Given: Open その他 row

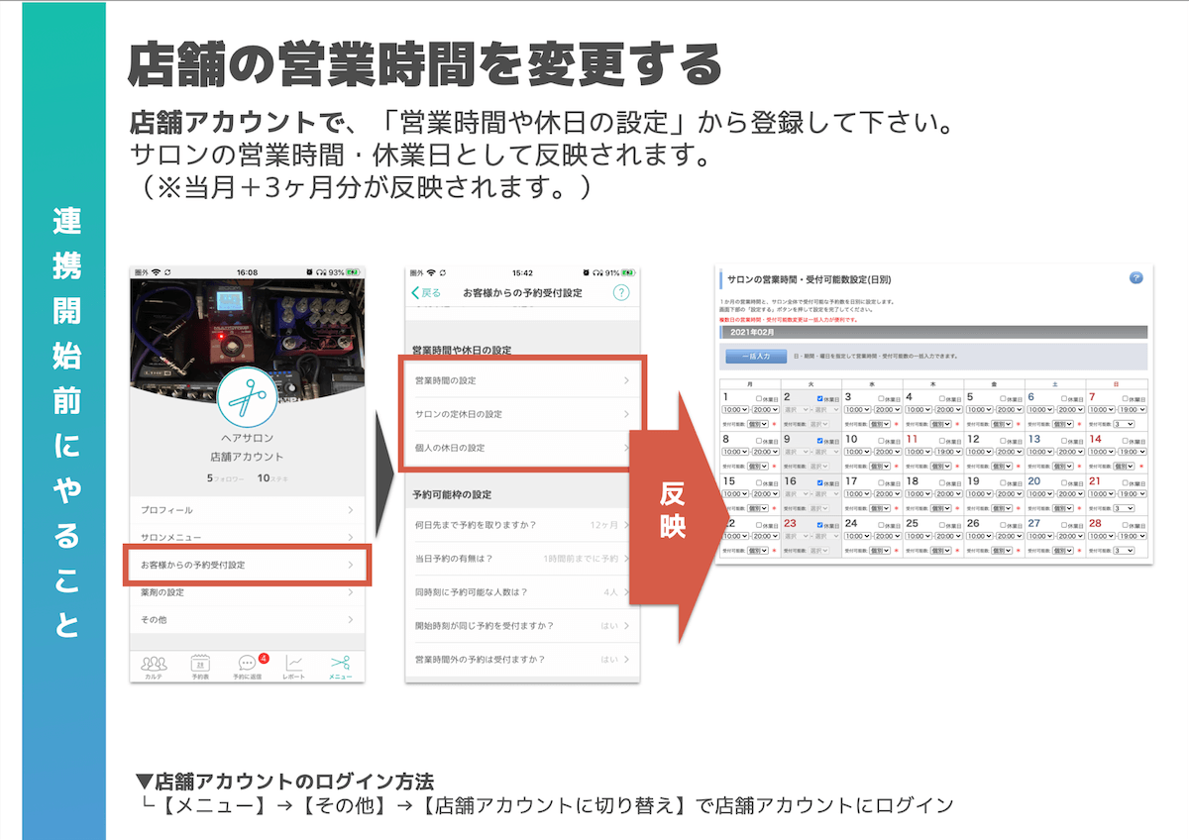Looking at the screenshot, I should click(x=247, y=619).
